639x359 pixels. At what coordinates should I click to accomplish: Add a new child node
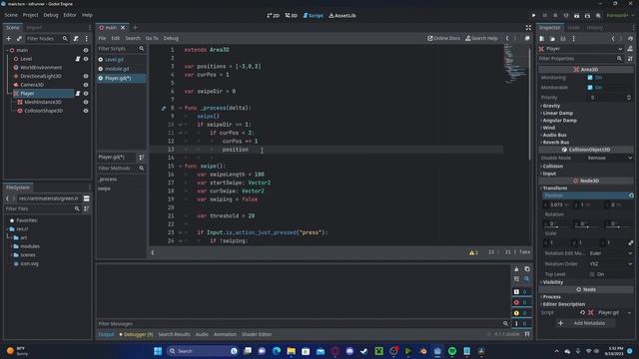(9, 38)
